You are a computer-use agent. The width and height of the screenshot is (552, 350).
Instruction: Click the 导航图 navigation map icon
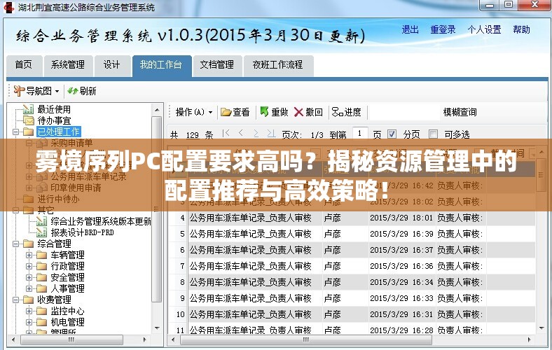[19, 91]
